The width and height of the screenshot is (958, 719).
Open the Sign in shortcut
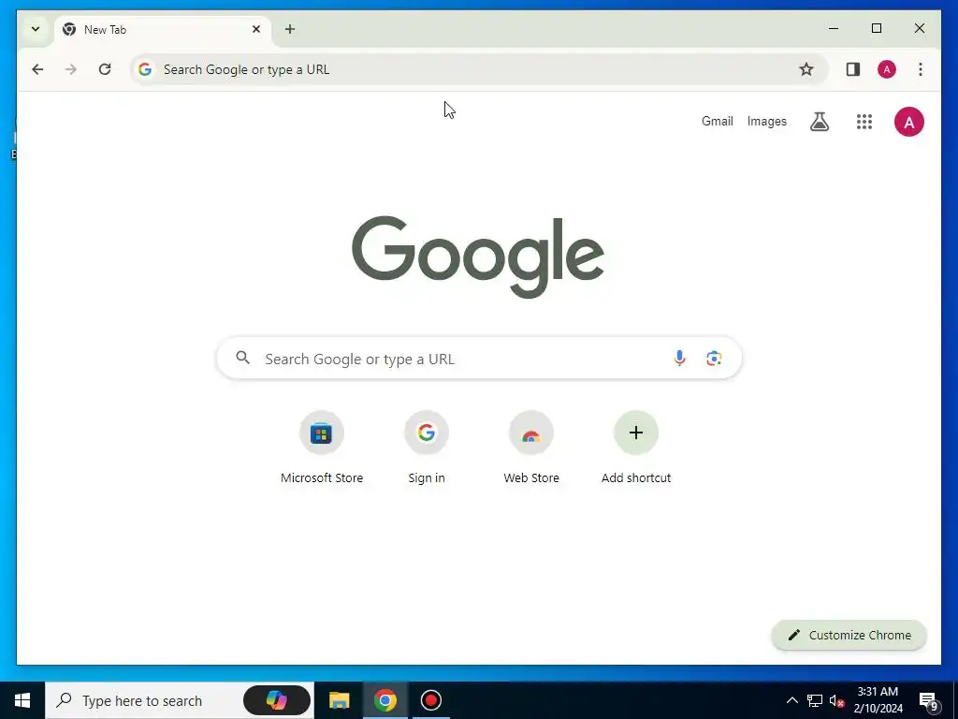(x=427, y=449)
